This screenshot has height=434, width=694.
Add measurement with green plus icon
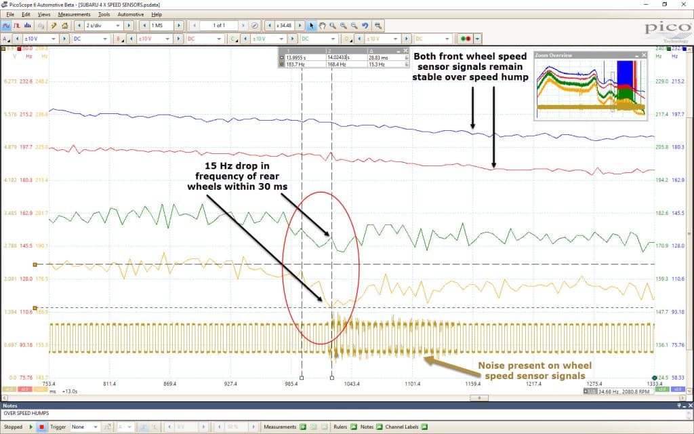pyautogui.click(x=303, y=427)
